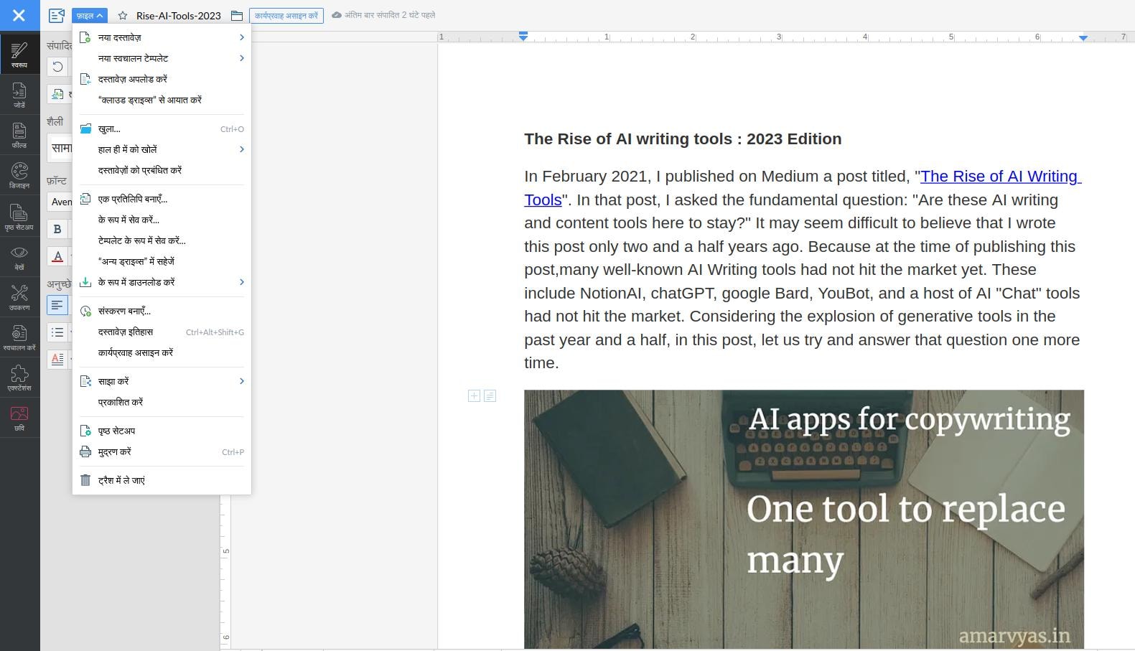Select left paragraph alignment icon
Screen dimensions: 1135x651
[57, 305]
